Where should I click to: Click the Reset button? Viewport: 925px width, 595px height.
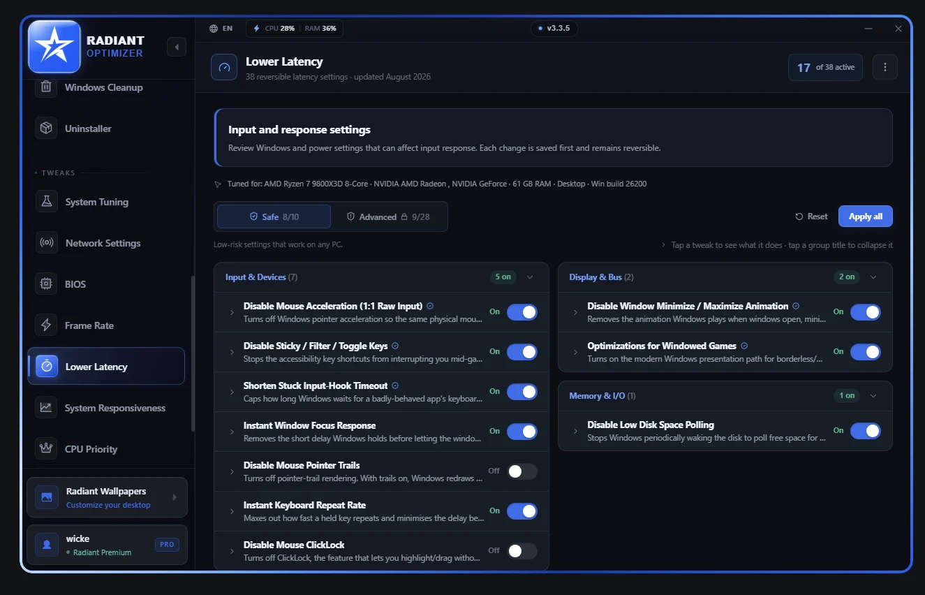[x=811, y=216]
